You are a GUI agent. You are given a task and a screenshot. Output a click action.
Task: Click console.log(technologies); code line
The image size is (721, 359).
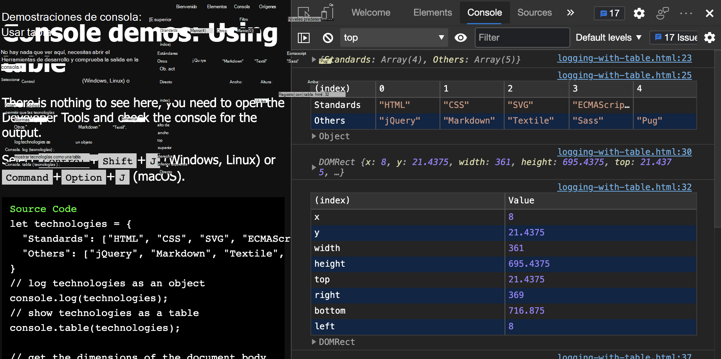point(88,298)
